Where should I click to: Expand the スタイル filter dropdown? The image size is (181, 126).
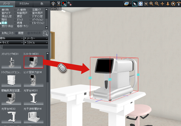tap(36, 43)
